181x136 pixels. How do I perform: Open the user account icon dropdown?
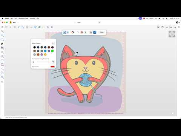coord(178,23)
